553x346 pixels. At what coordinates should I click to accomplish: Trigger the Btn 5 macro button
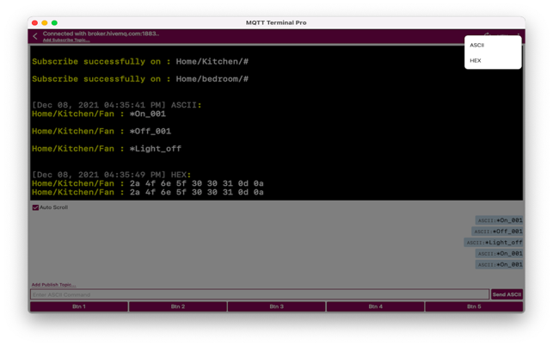(x=474, y=306)
